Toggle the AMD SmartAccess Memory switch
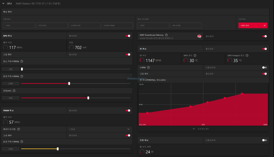 pyautogui.click(x=264, y=36)
